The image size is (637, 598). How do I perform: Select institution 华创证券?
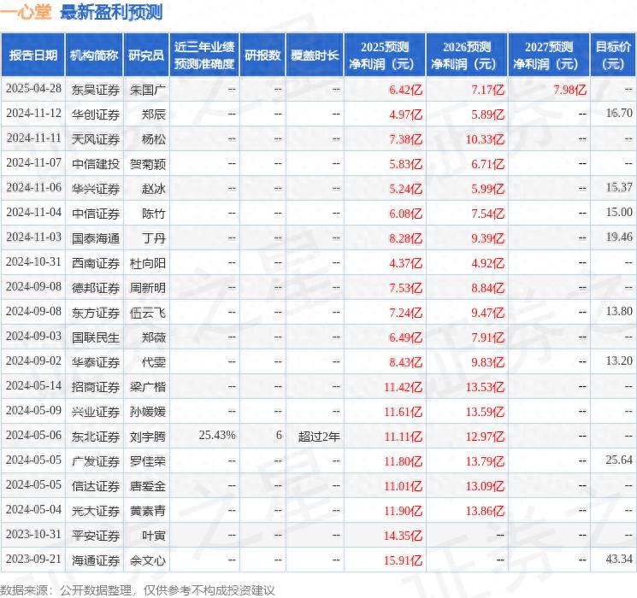tap(96, 114)
